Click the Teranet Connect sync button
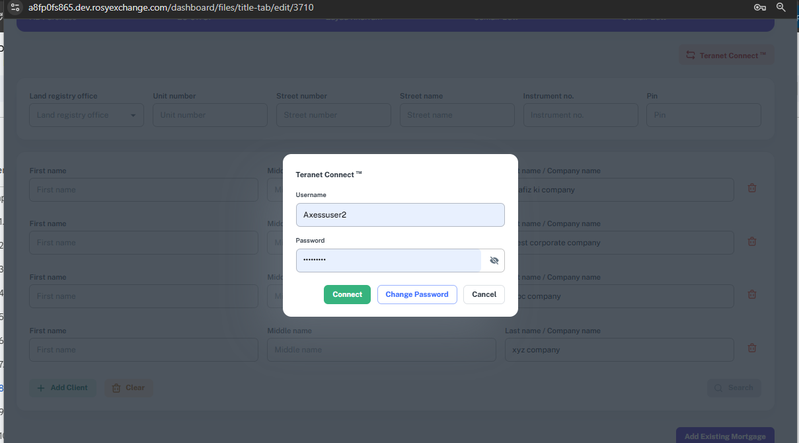Viewport: 799px width, 443px height. 726,56
